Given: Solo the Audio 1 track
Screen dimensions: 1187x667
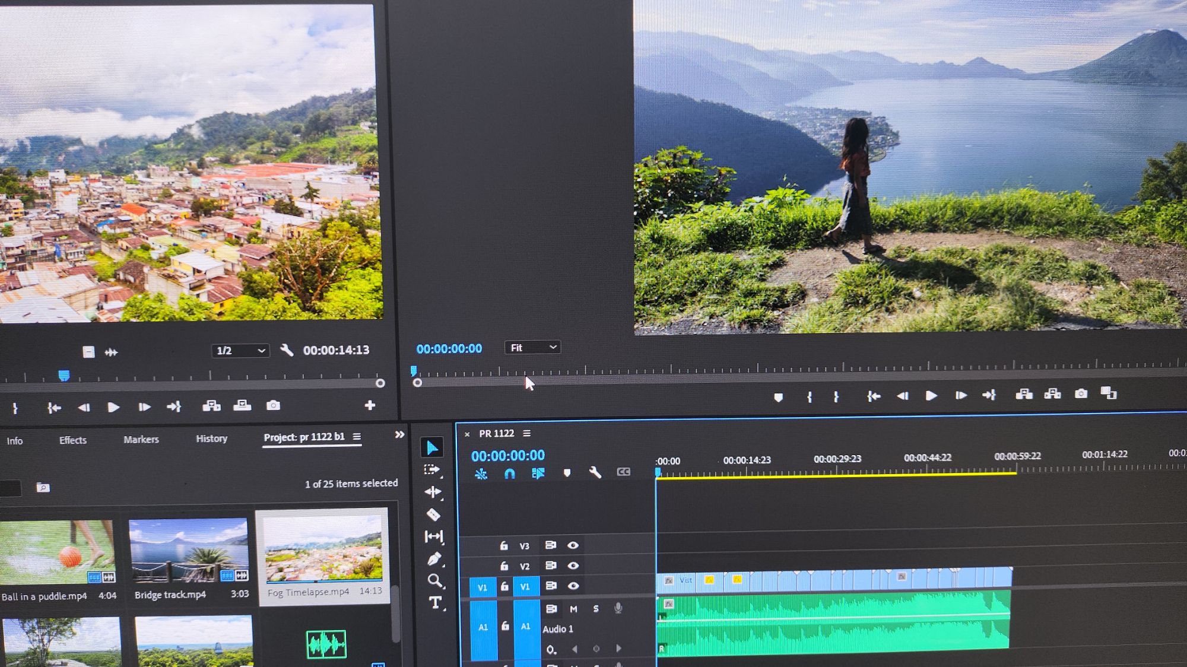Looking at the screenshot, I should (596, 609).
